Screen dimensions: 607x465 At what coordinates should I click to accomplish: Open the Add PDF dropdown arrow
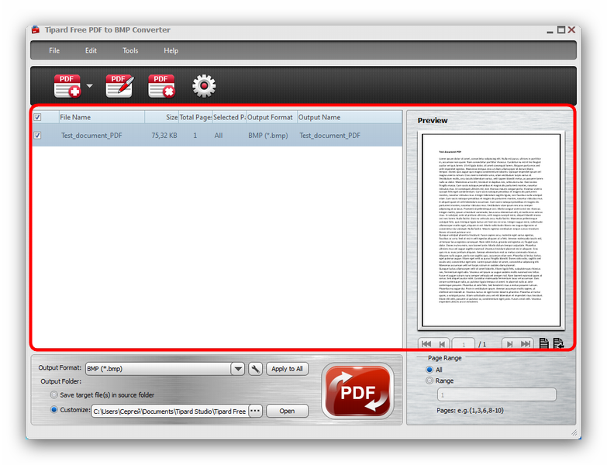pos(89,86)
